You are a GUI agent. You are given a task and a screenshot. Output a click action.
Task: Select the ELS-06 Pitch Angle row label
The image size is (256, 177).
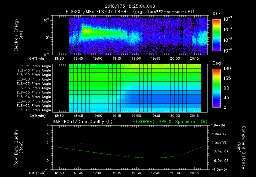click(x=34, y=88)
